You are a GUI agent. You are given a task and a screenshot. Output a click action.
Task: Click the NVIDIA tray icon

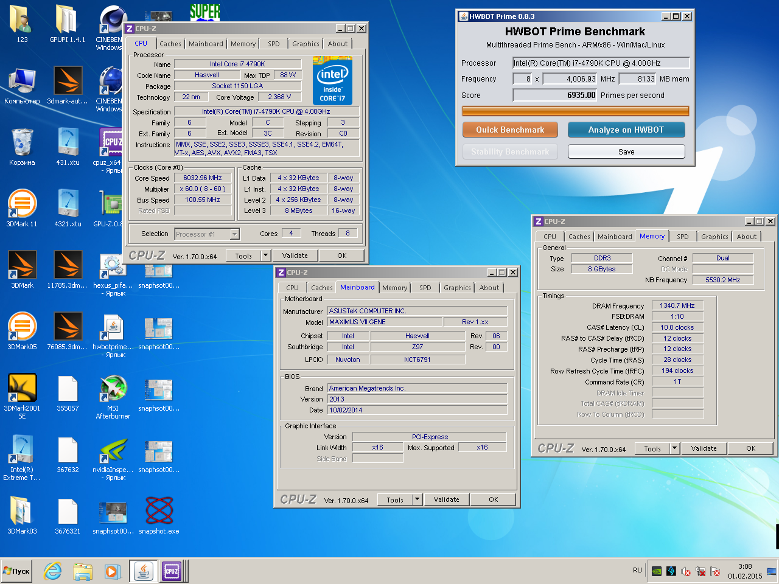coord(657,571)
